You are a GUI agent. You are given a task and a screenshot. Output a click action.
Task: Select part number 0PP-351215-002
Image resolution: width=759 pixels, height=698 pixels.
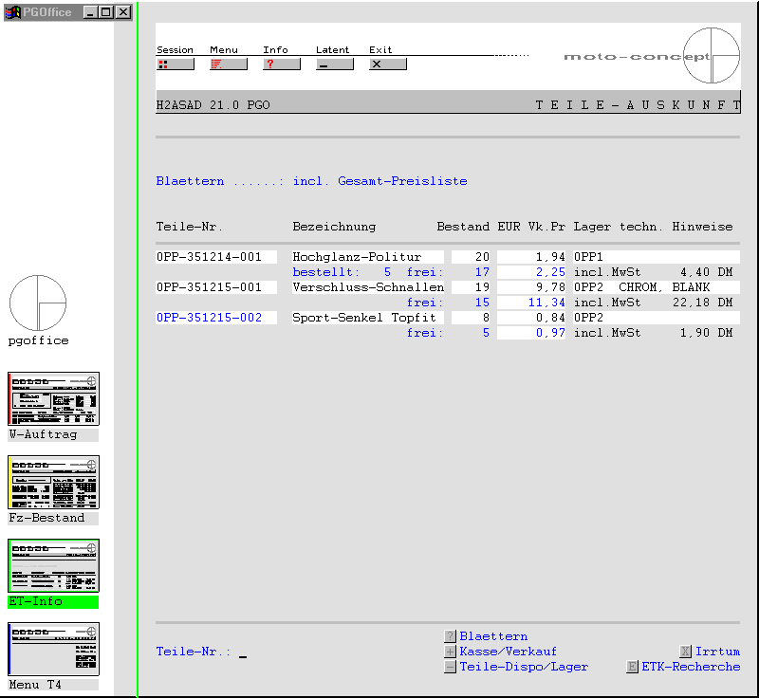tap(209, 318)
